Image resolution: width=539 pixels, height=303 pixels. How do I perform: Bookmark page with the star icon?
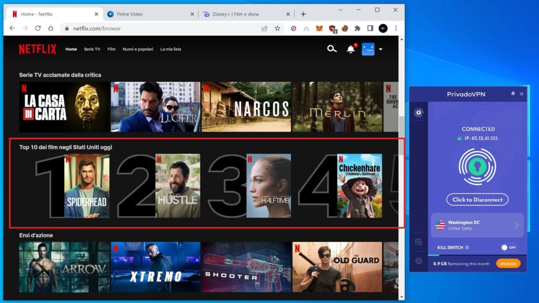click(277, 28)
